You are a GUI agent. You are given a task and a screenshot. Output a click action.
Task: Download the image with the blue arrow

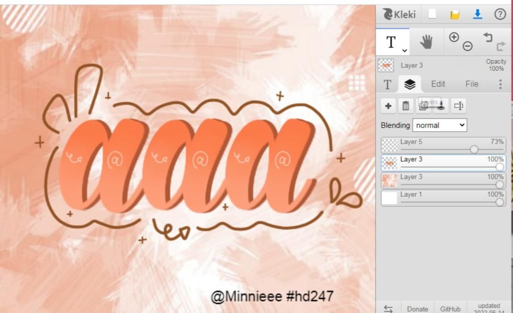click(x=477, y=14)
